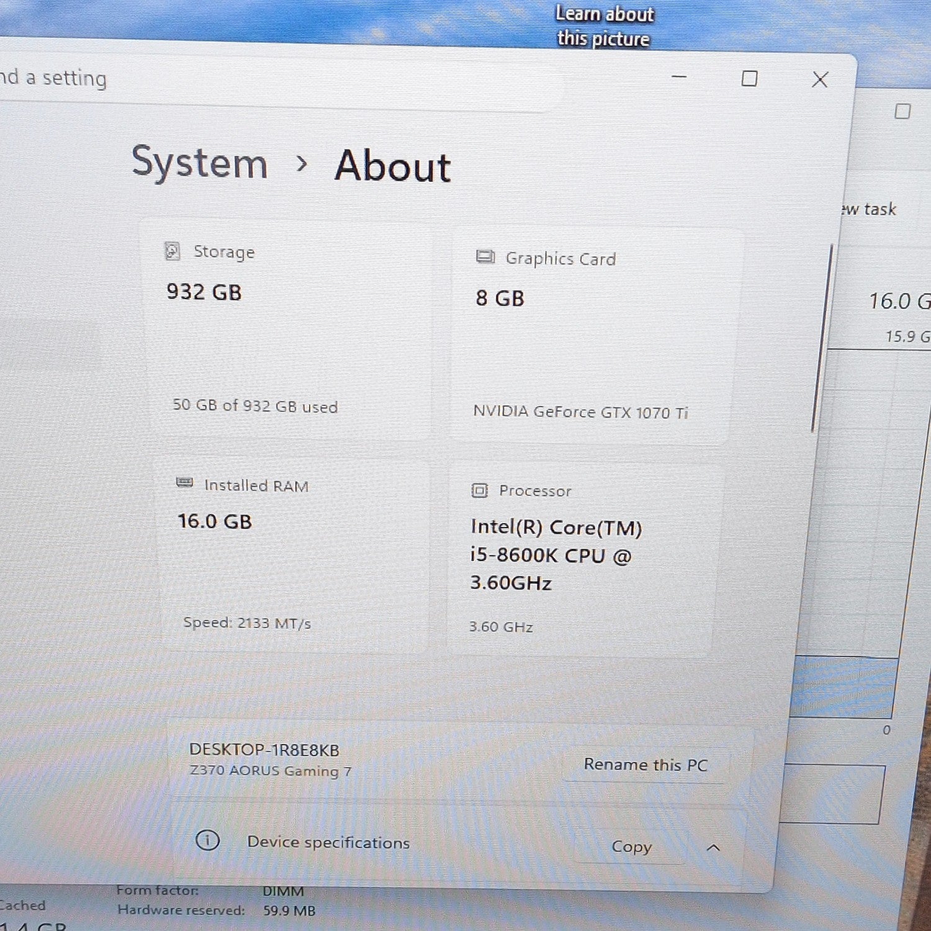931x931 pixels.
Task: Copy the device specifications
Action: (x=631, y=847)
